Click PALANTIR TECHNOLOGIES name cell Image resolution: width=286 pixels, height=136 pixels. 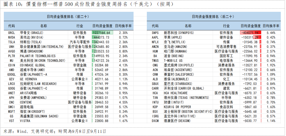click(x=38, y=56)
